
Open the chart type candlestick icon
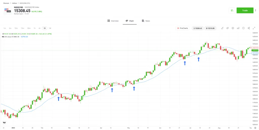click(x=227, y=28)
